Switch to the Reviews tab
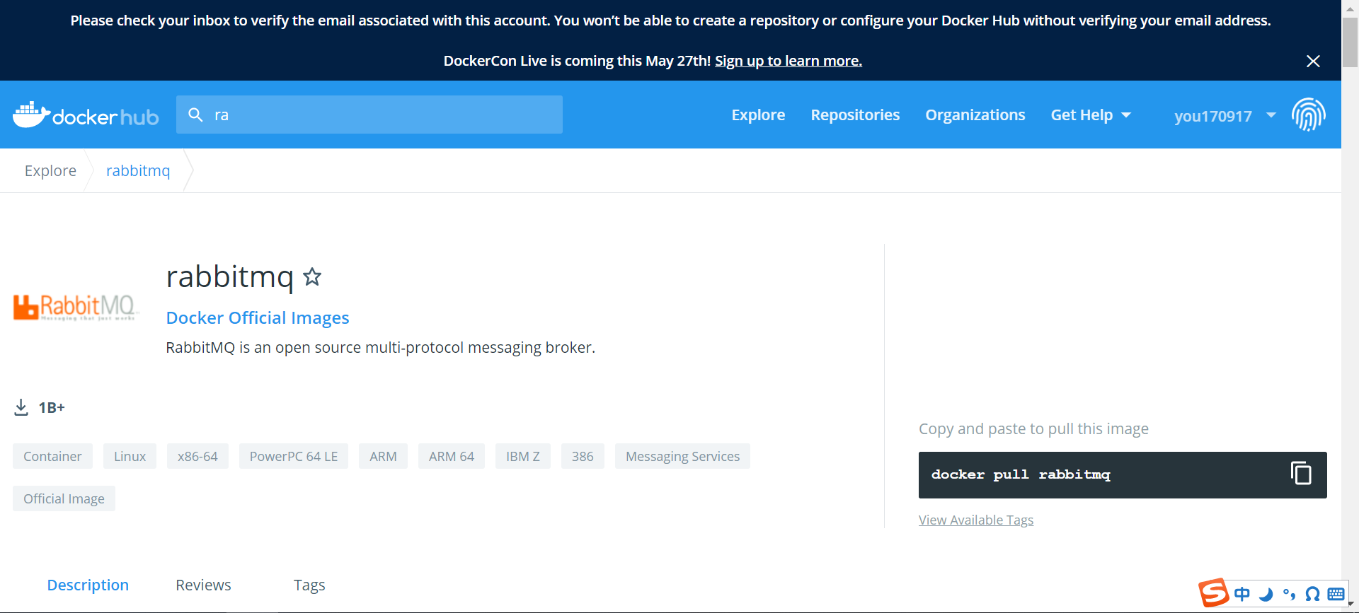The image size is (1359, 613). pos(203,585)
